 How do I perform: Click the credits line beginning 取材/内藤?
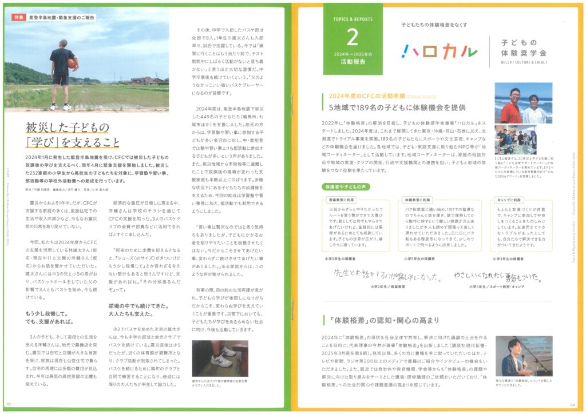click(x=66, y=190)
